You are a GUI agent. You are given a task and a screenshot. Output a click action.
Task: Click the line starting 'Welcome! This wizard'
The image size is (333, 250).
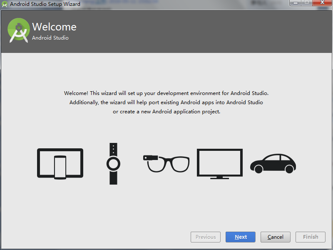pyautogui.click(x=166, y=93)
